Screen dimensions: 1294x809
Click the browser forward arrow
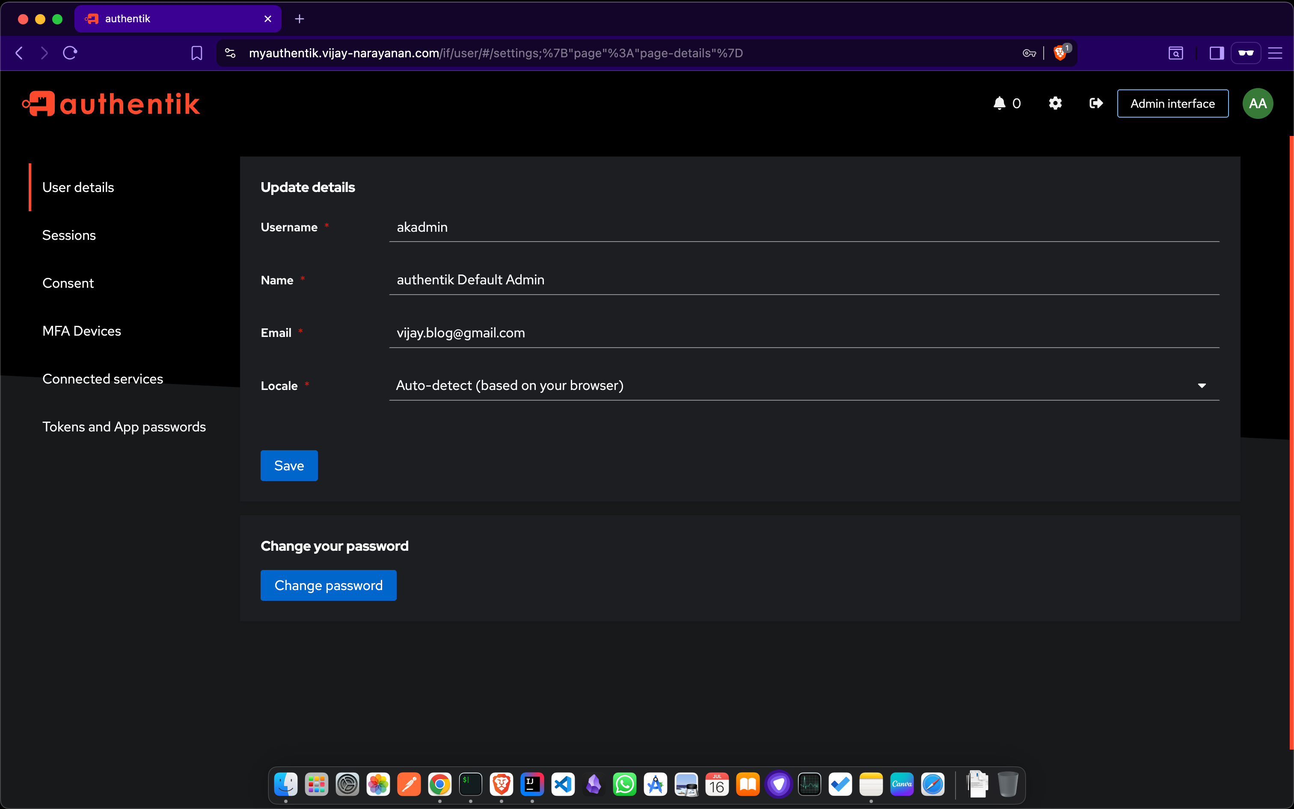(x=45, y=53)
